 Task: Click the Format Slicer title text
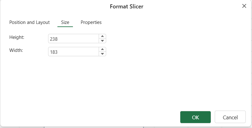(x=127, y=7)
